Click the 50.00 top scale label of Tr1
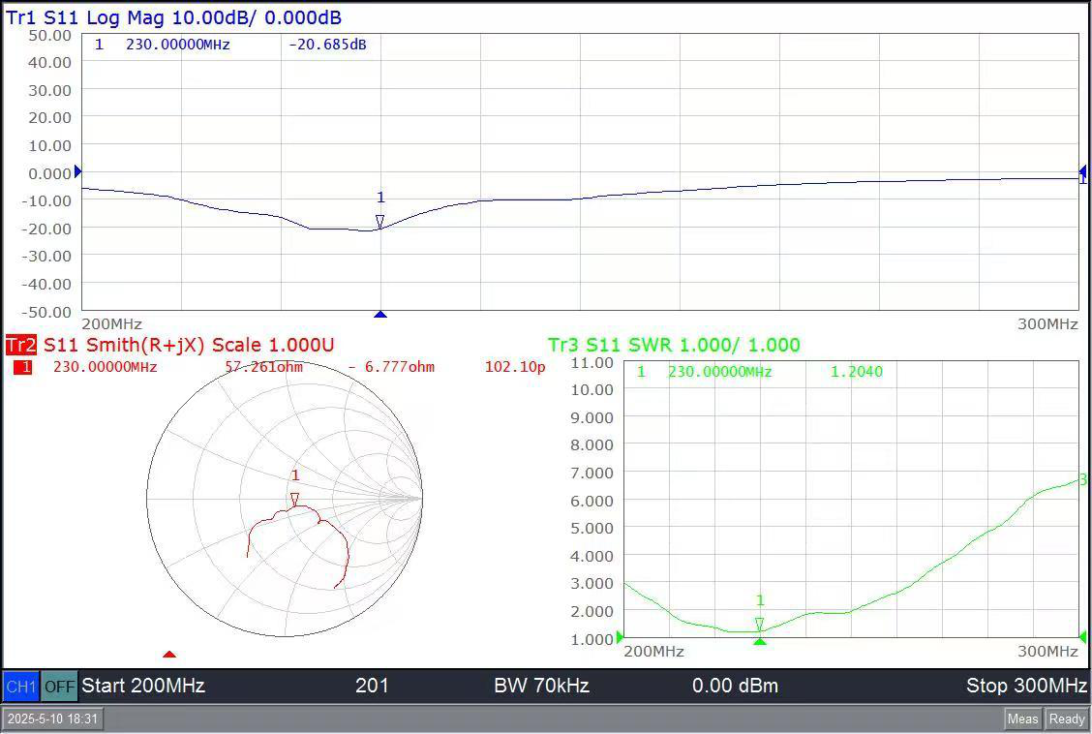 [x=49, y=35]
